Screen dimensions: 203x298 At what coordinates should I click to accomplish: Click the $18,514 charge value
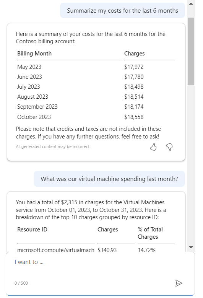click(134, 97)
